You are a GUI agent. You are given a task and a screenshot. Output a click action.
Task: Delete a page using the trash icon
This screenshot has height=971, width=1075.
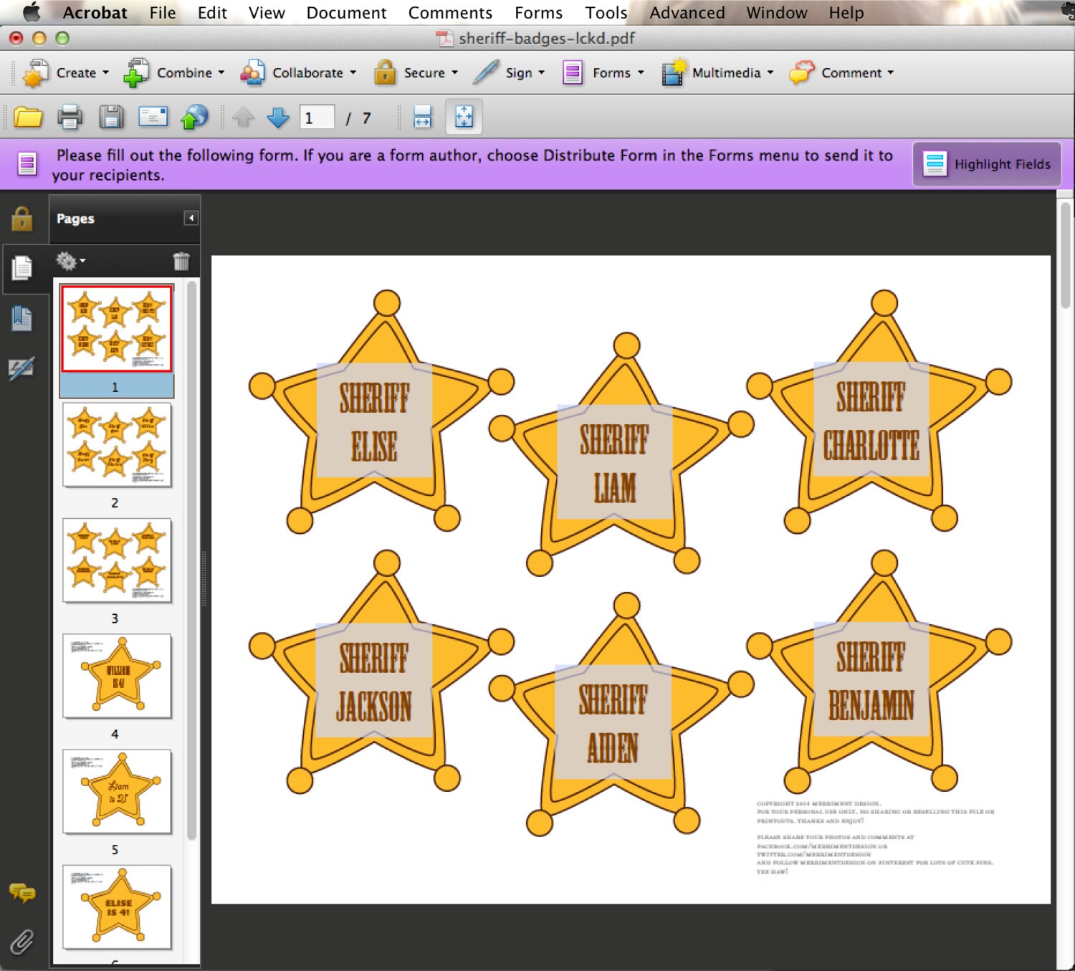tap(182, 261)
